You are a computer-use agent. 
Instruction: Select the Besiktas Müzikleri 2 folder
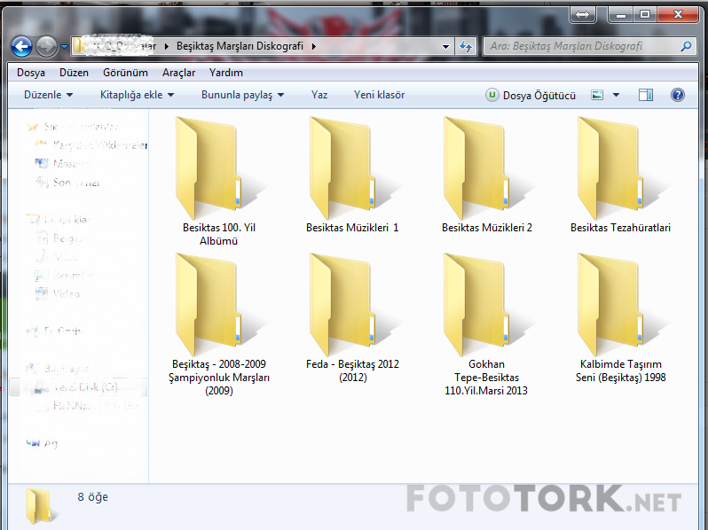coord(487,175)
